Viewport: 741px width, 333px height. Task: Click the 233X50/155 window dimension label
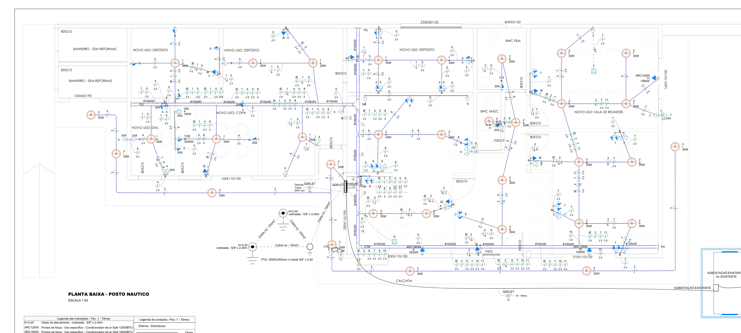429,22
